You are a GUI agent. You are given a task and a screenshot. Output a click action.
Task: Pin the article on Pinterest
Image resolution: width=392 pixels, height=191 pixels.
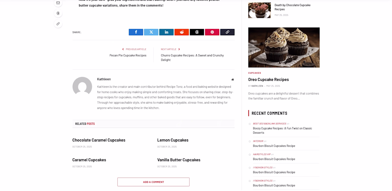(x=212, y=32)
